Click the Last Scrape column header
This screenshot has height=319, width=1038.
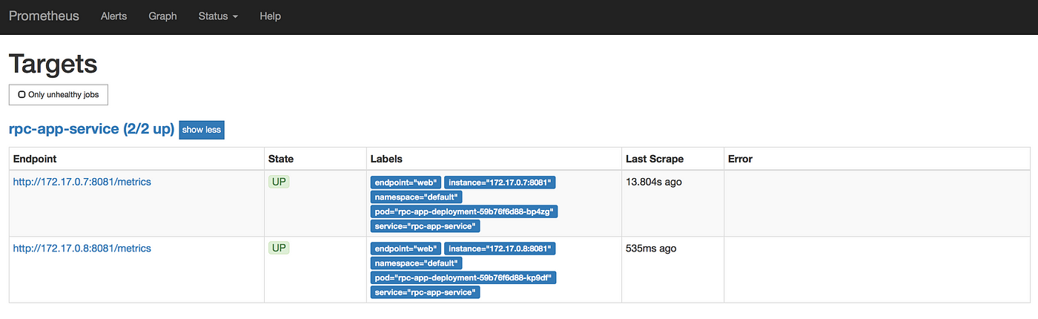point(655,159)
